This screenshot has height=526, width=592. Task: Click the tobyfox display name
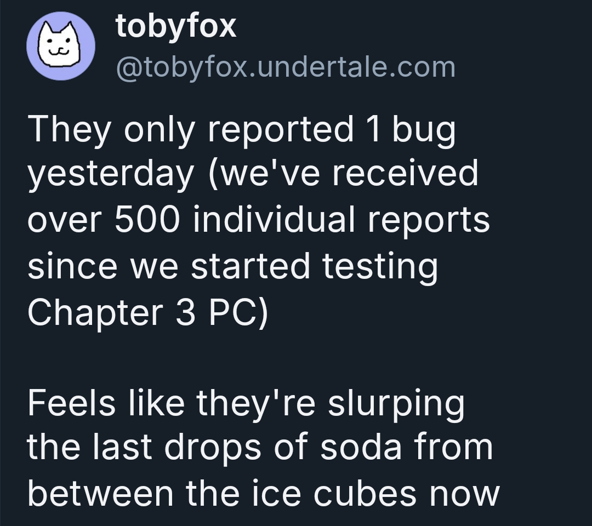click(176, 26)
